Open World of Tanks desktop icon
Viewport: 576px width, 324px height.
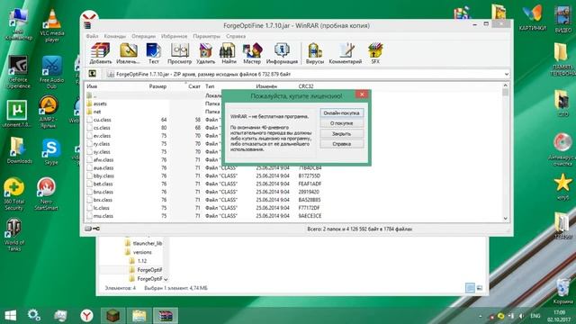click(14, 235)
